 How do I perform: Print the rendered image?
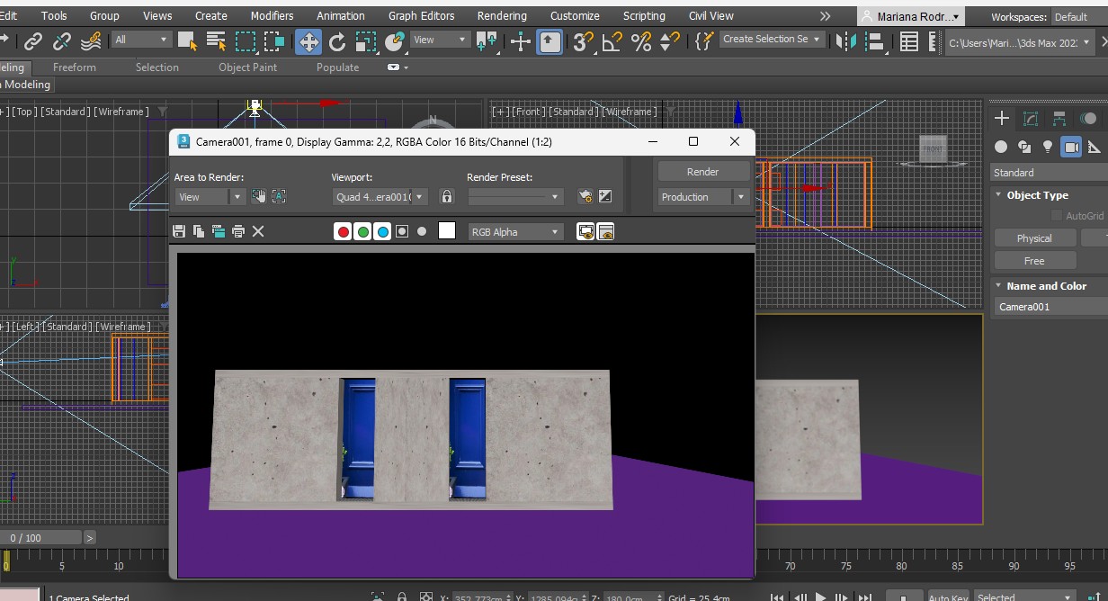(x=238, y=231)
